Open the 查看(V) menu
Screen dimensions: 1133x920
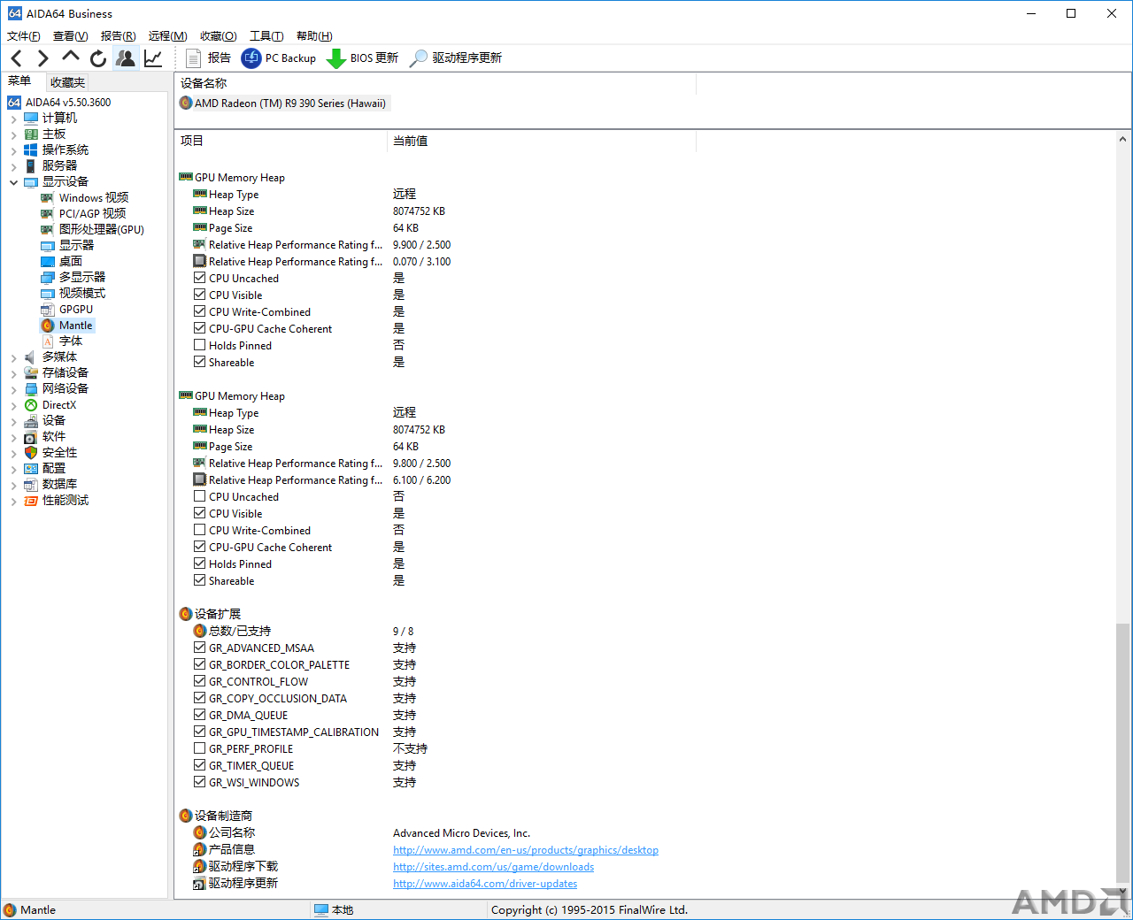click(71, 35)
